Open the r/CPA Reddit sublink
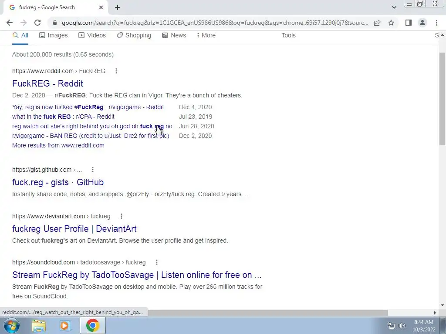 point(63,117)
